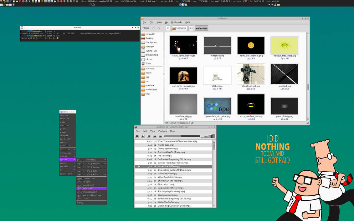
Task: Select night_lights_kionee.jpg thumbnail
Action: point(183,45)
